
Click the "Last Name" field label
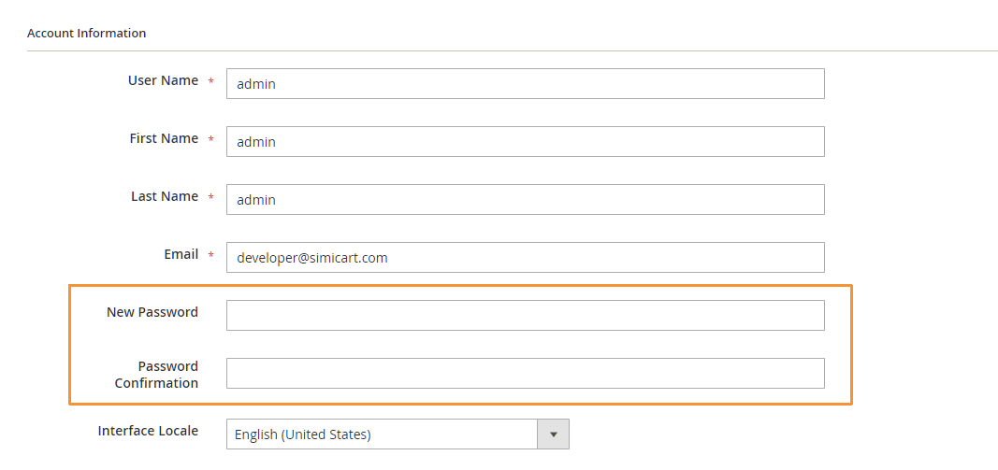click(165, 196)
